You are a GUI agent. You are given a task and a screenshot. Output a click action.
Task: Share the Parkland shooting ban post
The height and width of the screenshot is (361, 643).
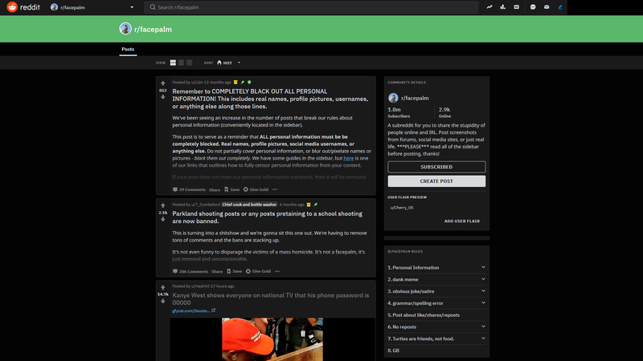217,271
